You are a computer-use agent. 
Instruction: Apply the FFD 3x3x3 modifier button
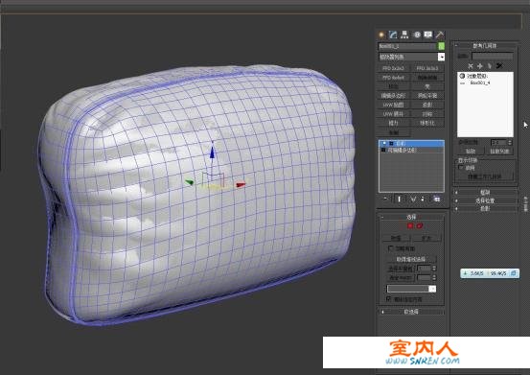[x=427, y=68]
